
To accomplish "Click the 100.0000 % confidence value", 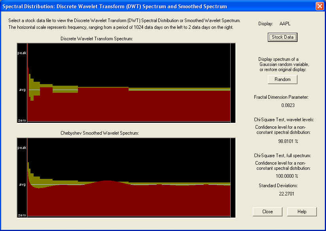I will (x=287, y=176).
